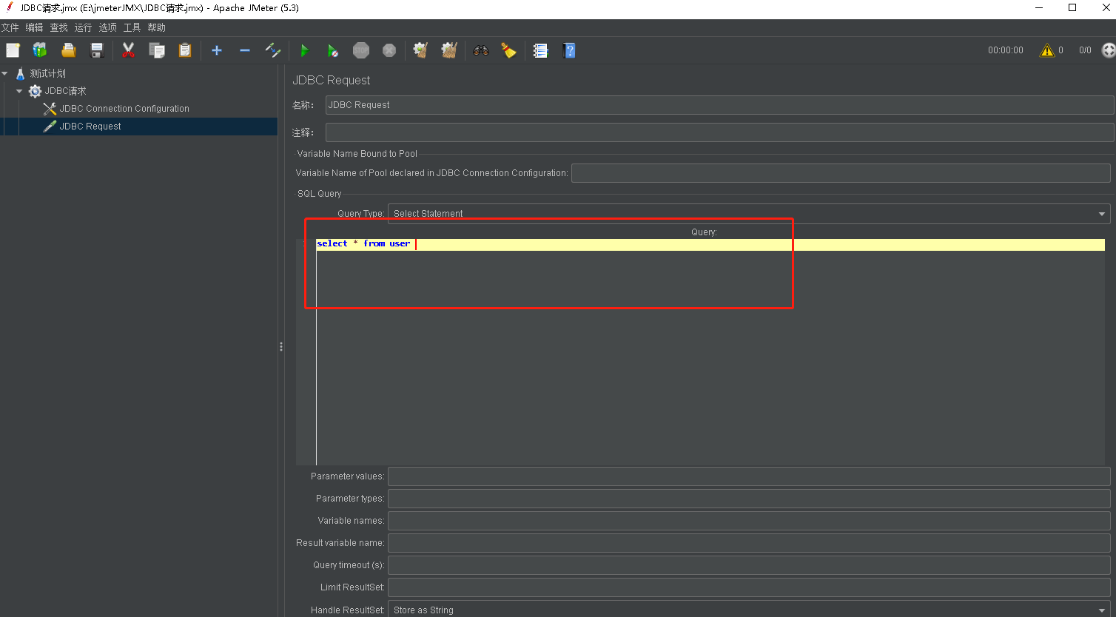Click the remote engines icon at top right

pyautogui.click(x=1108, y=50)
